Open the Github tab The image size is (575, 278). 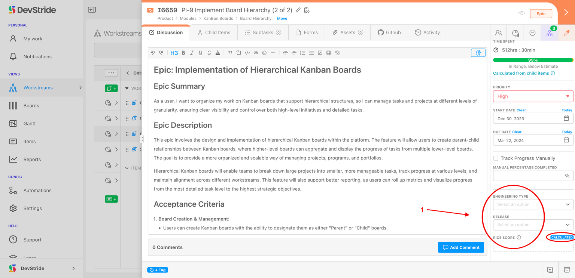(x=389, y=33)
